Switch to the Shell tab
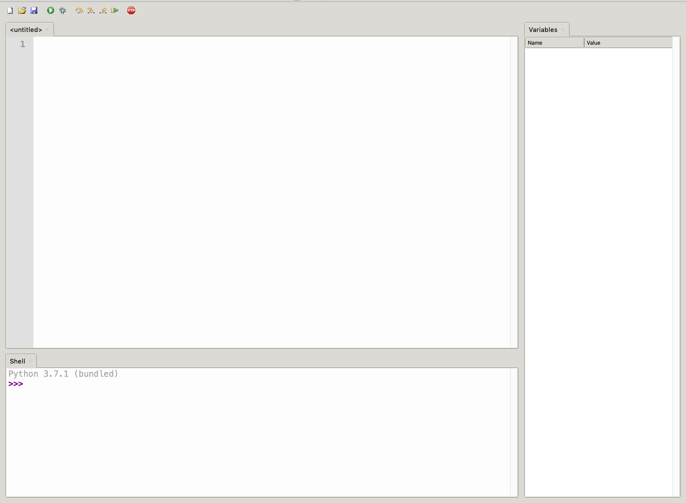 17,362
